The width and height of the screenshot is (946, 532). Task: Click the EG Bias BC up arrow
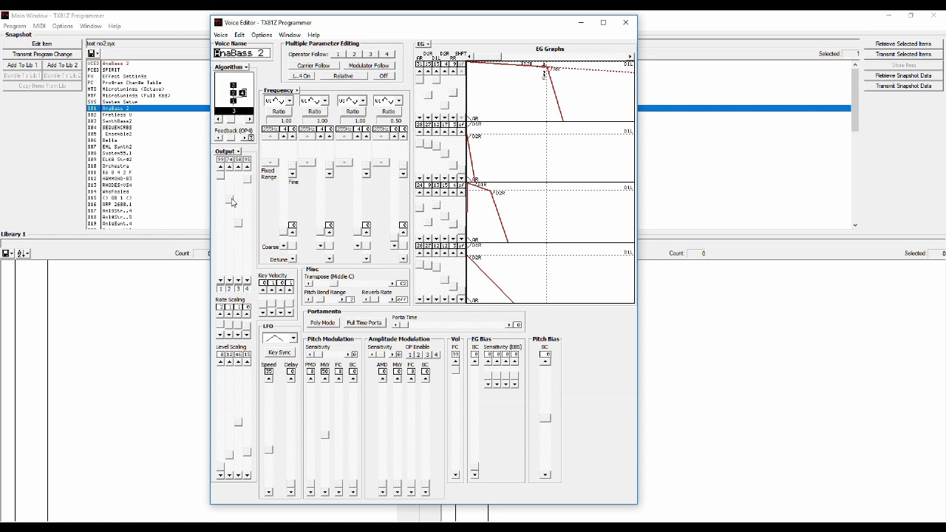tap(475, 362)
